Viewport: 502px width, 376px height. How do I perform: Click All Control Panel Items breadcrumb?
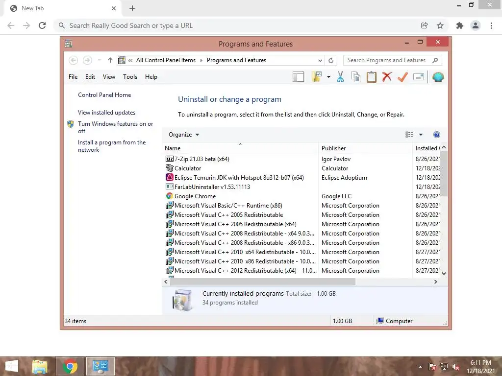coord(166,60)
